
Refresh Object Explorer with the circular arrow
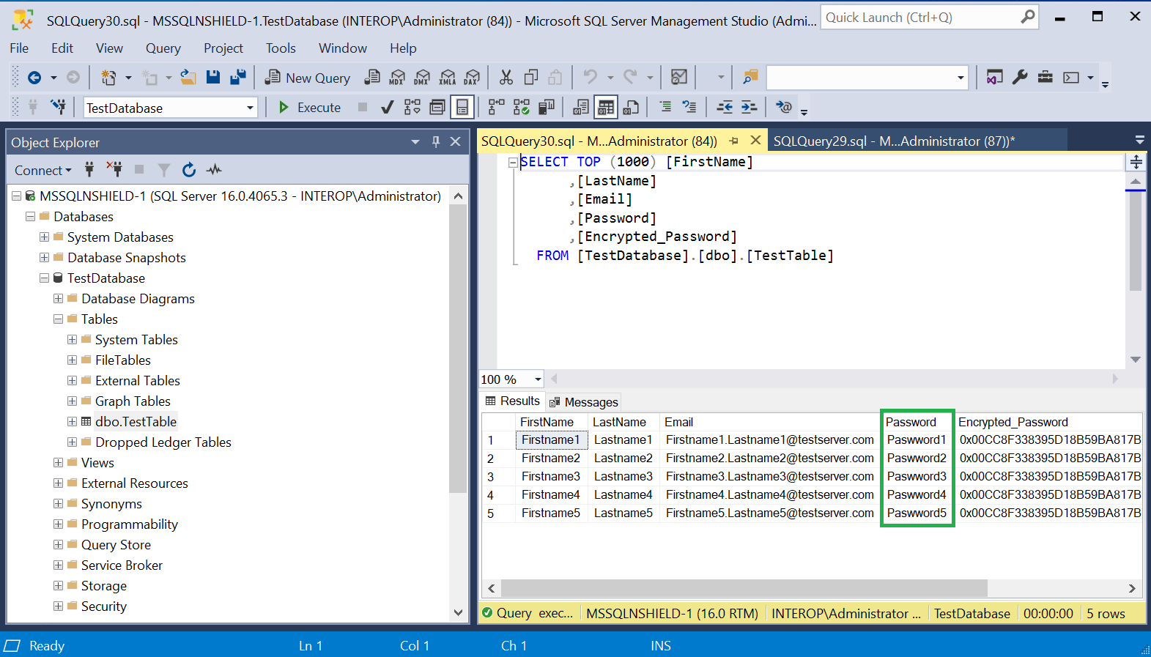point(189,170)
